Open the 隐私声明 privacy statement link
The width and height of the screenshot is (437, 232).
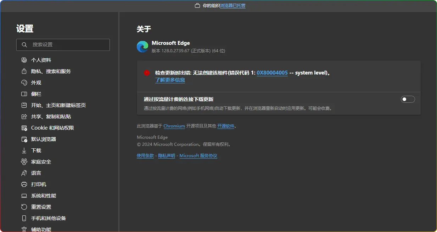(x=167, y=156)
